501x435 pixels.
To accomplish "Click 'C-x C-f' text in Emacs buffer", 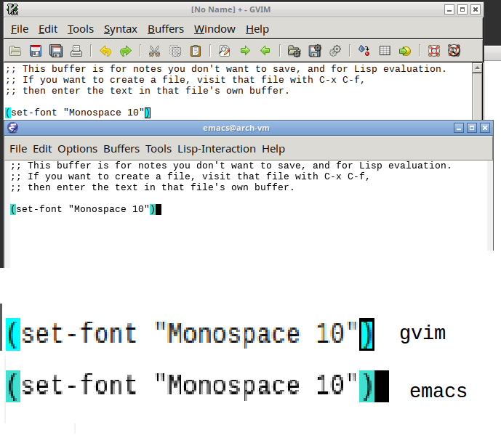I will (345, 176).
